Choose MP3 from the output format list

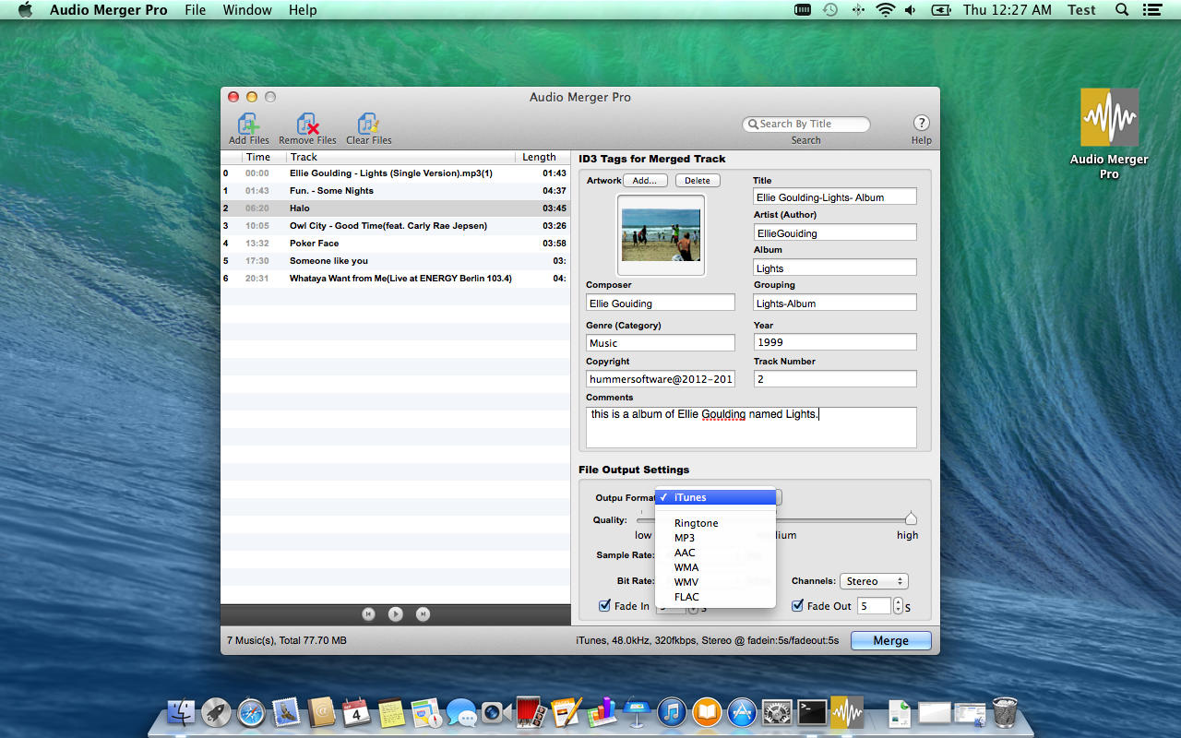click(685, 538)
